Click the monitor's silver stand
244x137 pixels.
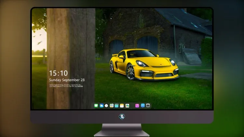pos(122,130)
